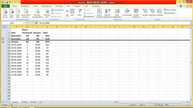Screen dimensions: 193x108
Task: Open the File tab
Action: 5,6
